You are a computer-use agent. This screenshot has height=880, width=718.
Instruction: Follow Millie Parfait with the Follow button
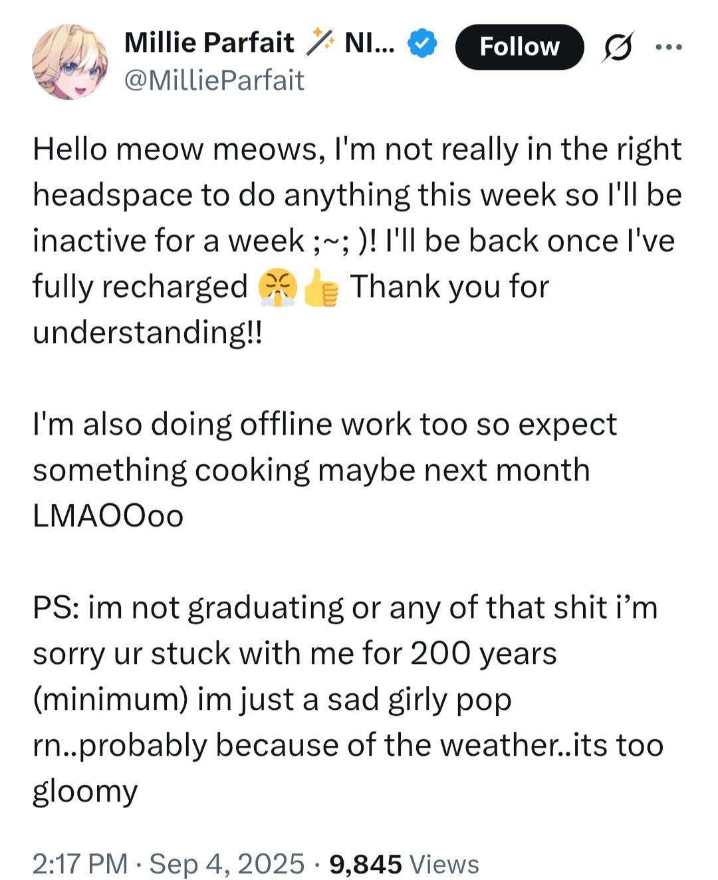pyautogui.click(x=519, y=47)
